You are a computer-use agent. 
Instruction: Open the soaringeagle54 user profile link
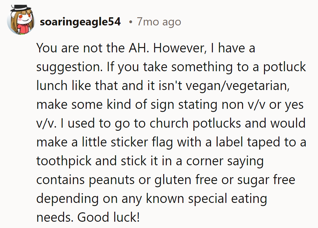tap(80, 22)
